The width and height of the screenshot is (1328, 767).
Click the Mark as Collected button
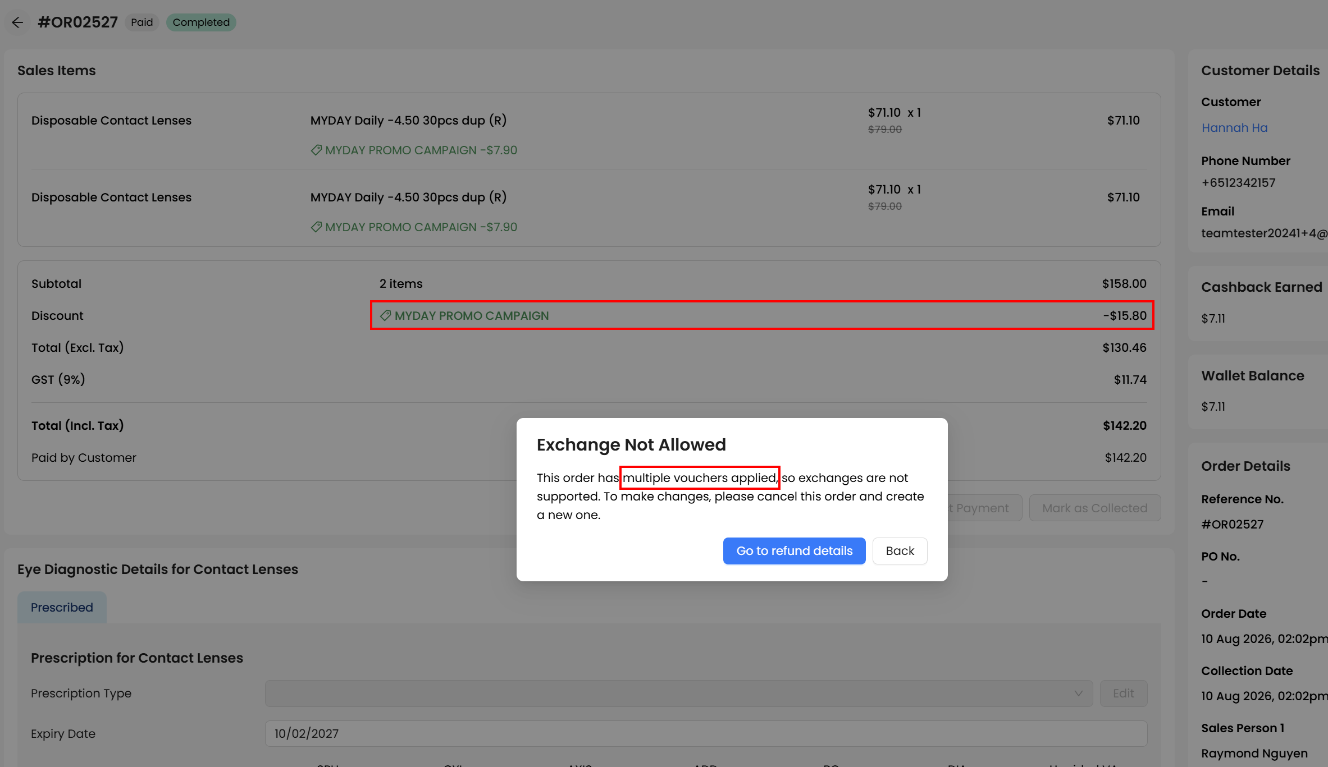click(1094, 508)
